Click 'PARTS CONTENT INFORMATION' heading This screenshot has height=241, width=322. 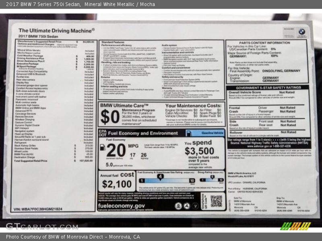[264, 43]
